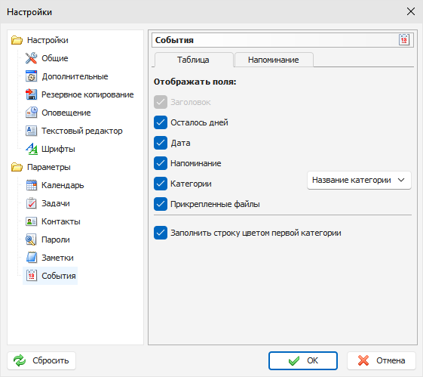Screen dimensions: 423x377
Task: Select Дополнительные in the settings tree
Action: [x=75, y=76]
